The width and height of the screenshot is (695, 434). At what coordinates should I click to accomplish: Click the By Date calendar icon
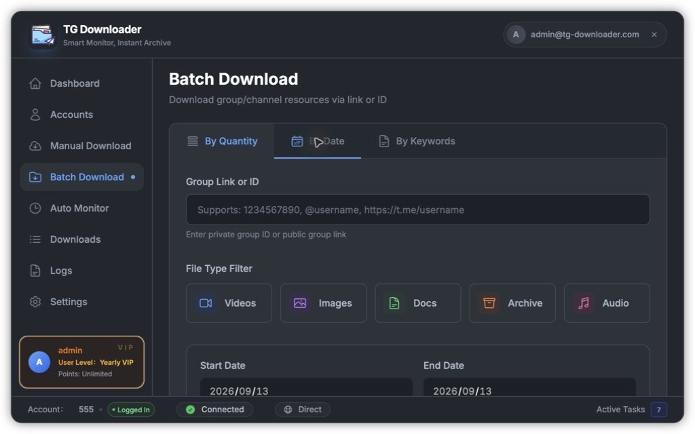(x=297, y=141)
